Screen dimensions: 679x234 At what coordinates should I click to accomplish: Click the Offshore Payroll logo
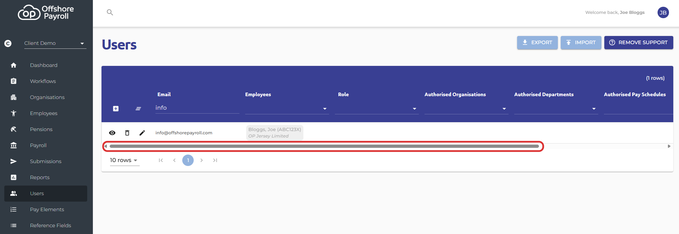tap(46, 12)
